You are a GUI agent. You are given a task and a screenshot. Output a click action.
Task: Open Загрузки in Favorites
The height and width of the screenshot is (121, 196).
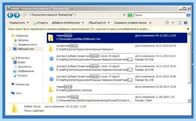(x=23, y=40)
